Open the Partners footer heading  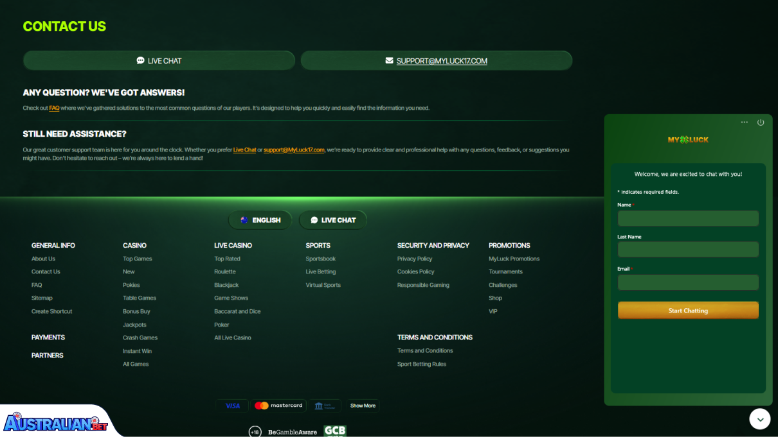(x=48, y=355)
